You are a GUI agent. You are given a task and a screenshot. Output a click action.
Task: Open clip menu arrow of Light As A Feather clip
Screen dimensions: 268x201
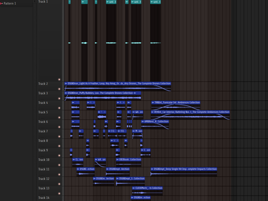point(66,84)
